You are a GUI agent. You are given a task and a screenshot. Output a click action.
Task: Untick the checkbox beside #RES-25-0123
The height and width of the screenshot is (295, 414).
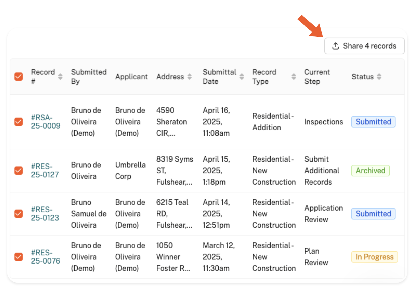click(19, 214)
